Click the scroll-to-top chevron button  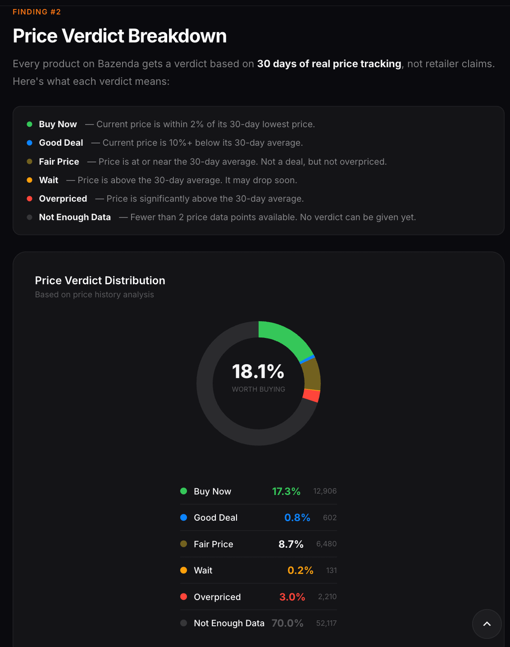tap(486, 624)
